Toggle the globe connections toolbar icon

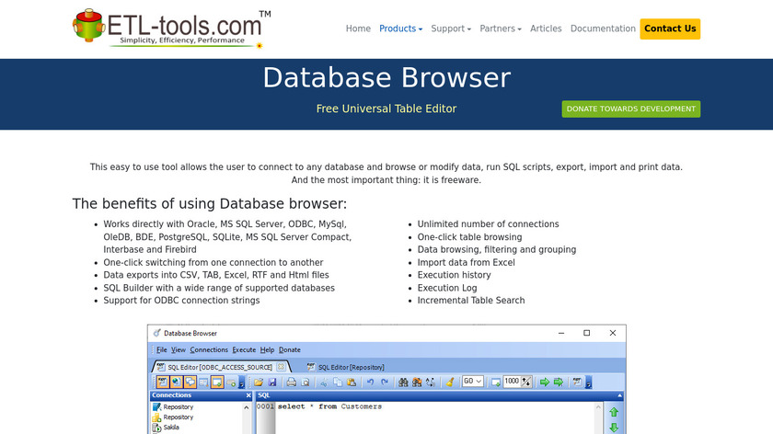click(x=176, y=382)
